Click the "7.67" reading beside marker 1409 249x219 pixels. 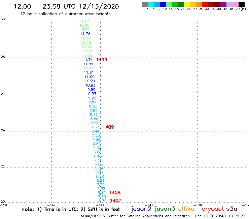(95, 127)
